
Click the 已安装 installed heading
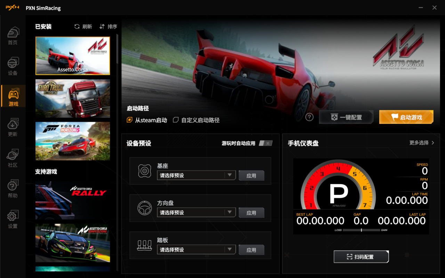point(43,26)
